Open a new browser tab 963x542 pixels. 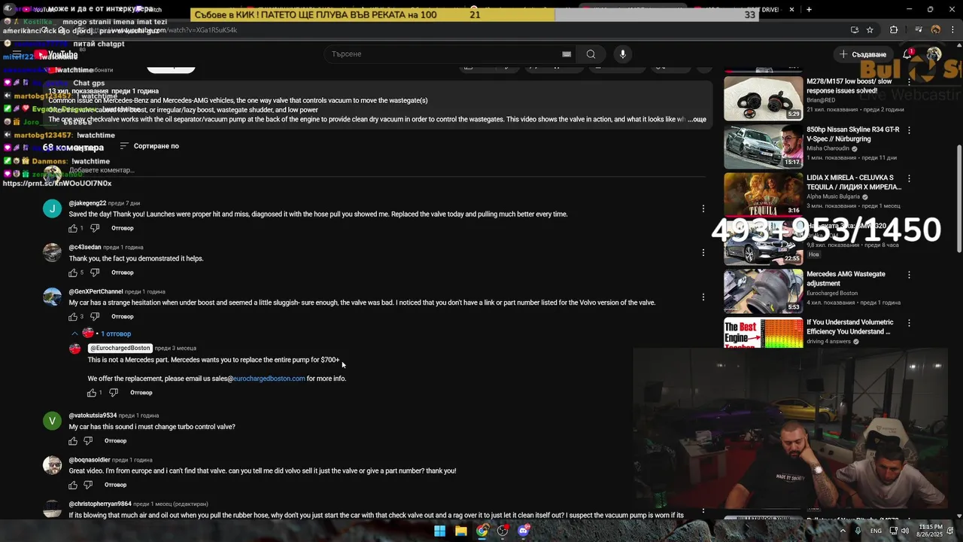tap(809, 10)
